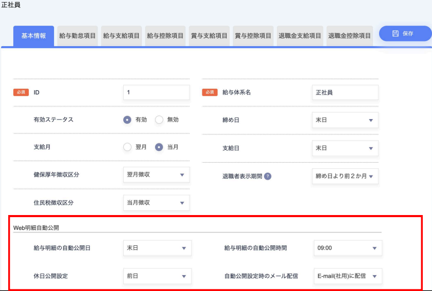Choose 当月 for 支給月
The height and width of the screenshot is (291, 432).
(159, 147)
